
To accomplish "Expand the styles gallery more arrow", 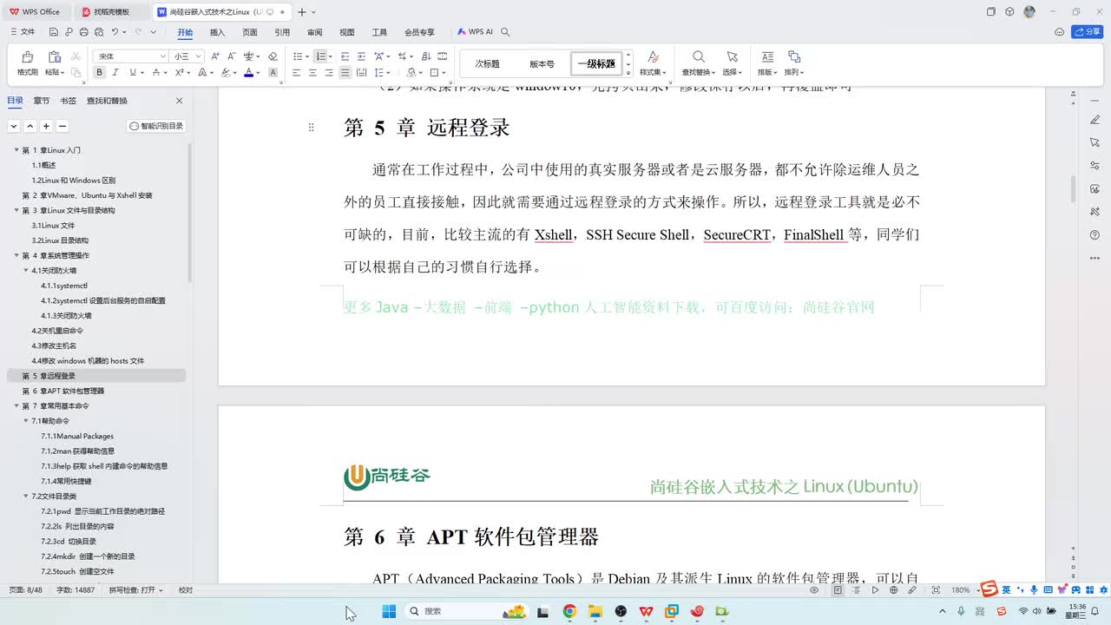I will 628,73.
